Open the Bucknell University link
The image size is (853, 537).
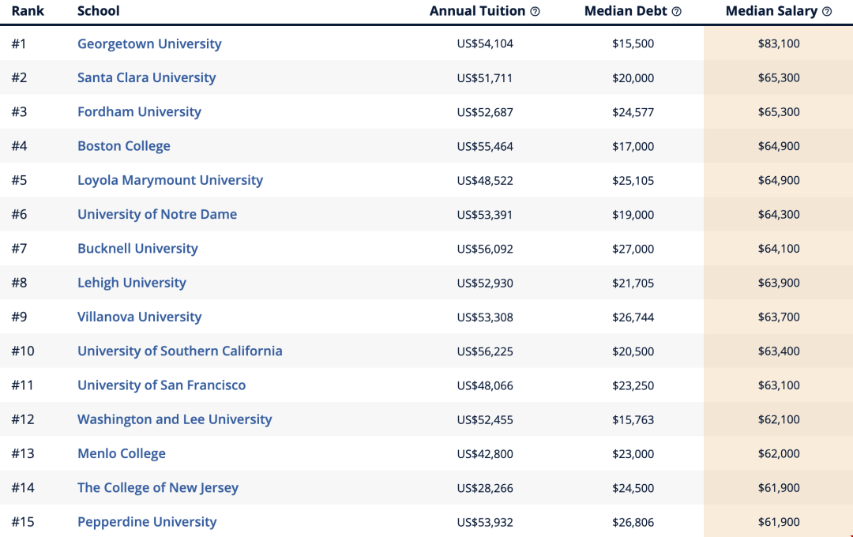[x=137, y=249]
